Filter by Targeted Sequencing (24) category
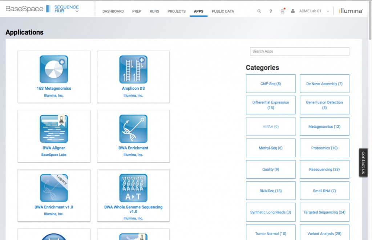This screenshot has width=372, height=240. tap(324, 212)
